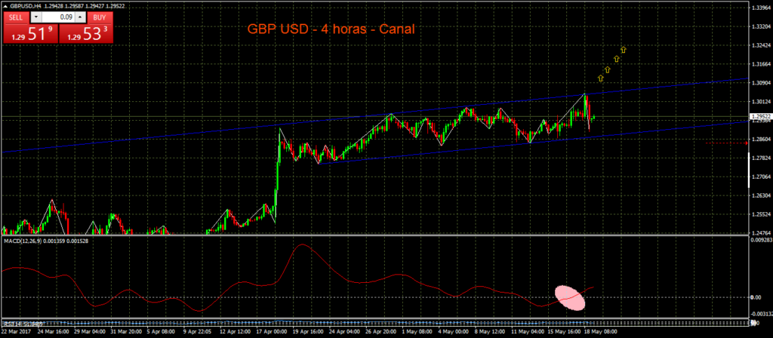Click the 1.30904 level on the price scale
This screenshot has height=338, width=773.
760,83
